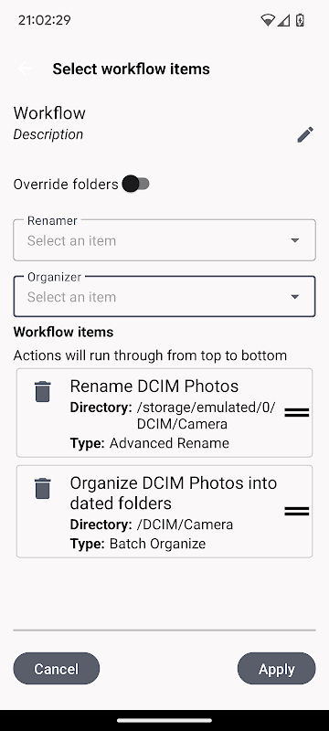
Task: Select the Organize DCIM Photos into dated folders card
Action: 164,512
